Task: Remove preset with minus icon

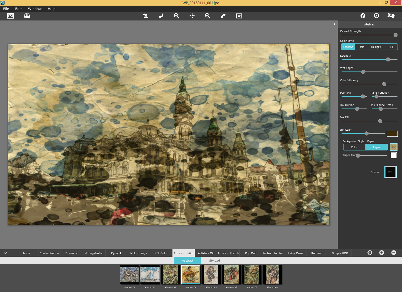Action: point(394,253)
